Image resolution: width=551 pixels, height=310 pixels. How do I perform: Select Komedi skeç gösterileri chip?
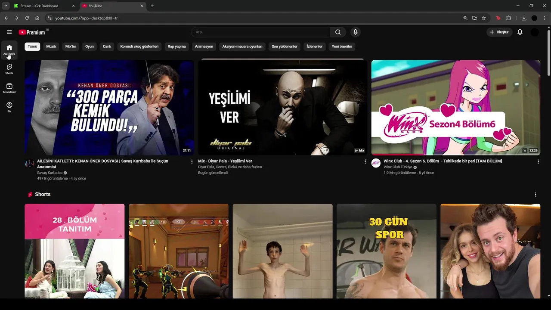tap(139, 46)
